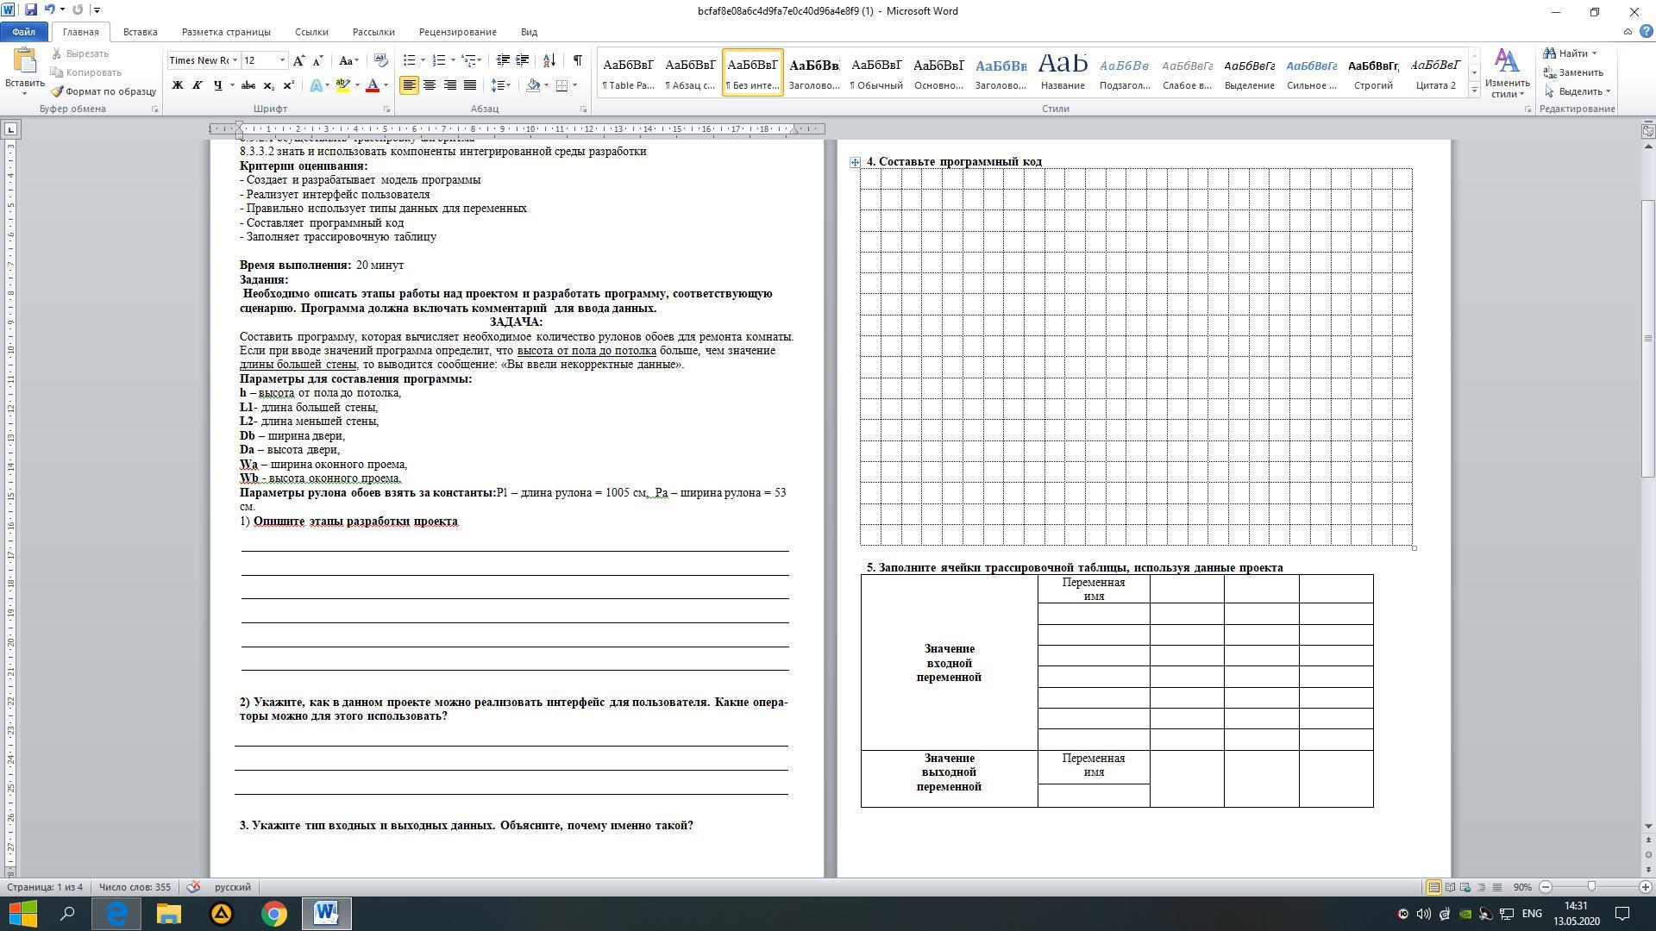Apply strikethrough formatting
The image size is (1656, 931).
[x=248, y=85]
